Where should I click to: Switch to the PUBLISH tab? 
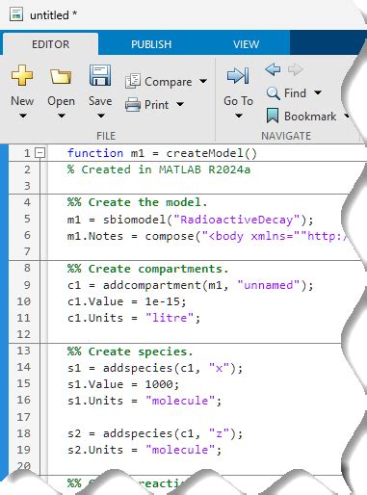click(x=151, y=44)
